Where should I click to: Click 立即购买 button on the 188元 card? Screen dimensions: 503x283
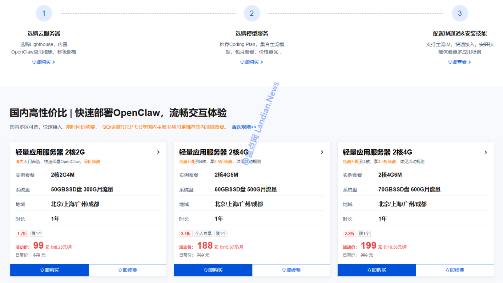click(x=213, y=270)
